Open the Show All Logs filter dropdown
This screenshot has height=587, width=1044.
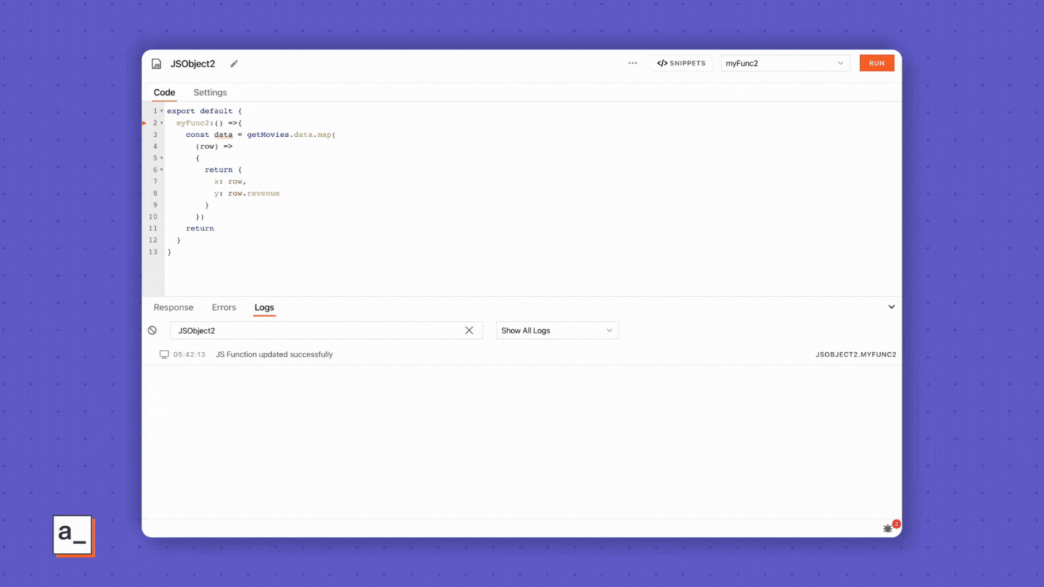tap(557, 330)
